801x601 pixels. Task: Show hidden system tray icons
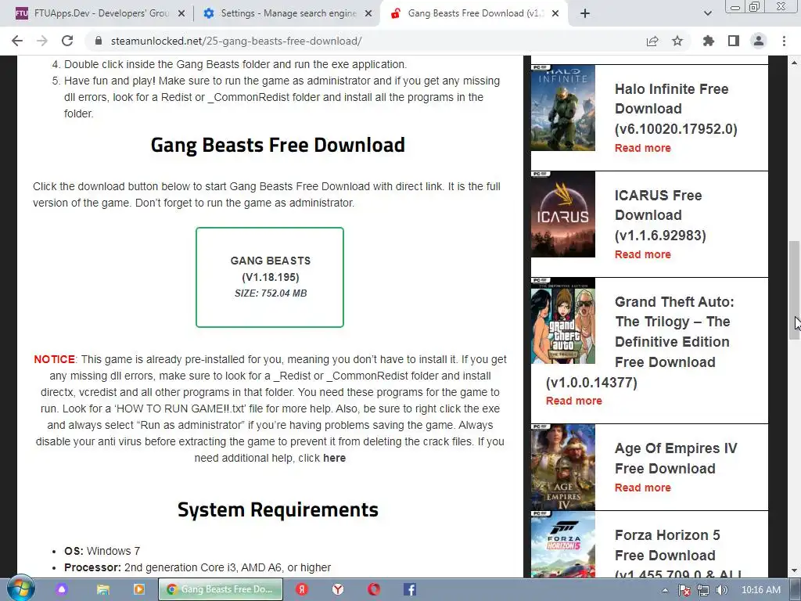point(665,590)
